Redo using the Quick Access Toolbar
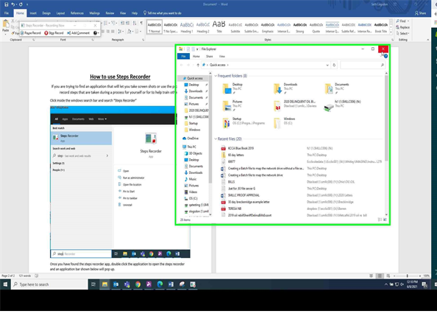The image size is (437, 322). tap(21, 4)
